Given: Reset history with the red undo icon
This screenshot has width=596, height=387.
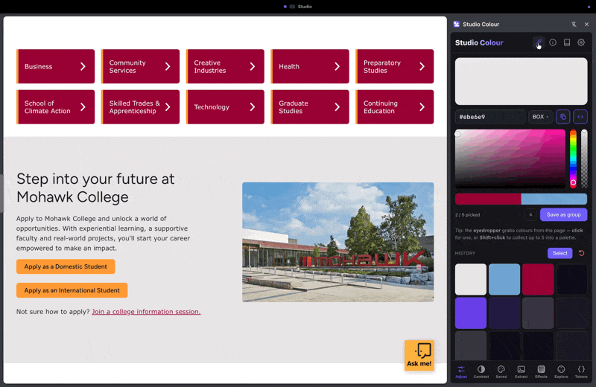Looking at the screenshot, I should 582,253.
